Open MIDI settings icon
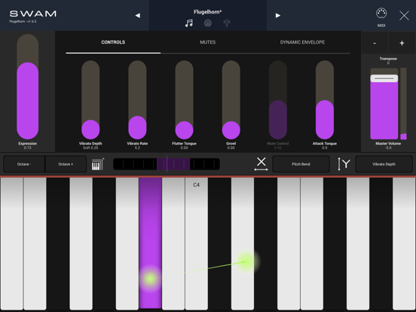 click(381, 17)
